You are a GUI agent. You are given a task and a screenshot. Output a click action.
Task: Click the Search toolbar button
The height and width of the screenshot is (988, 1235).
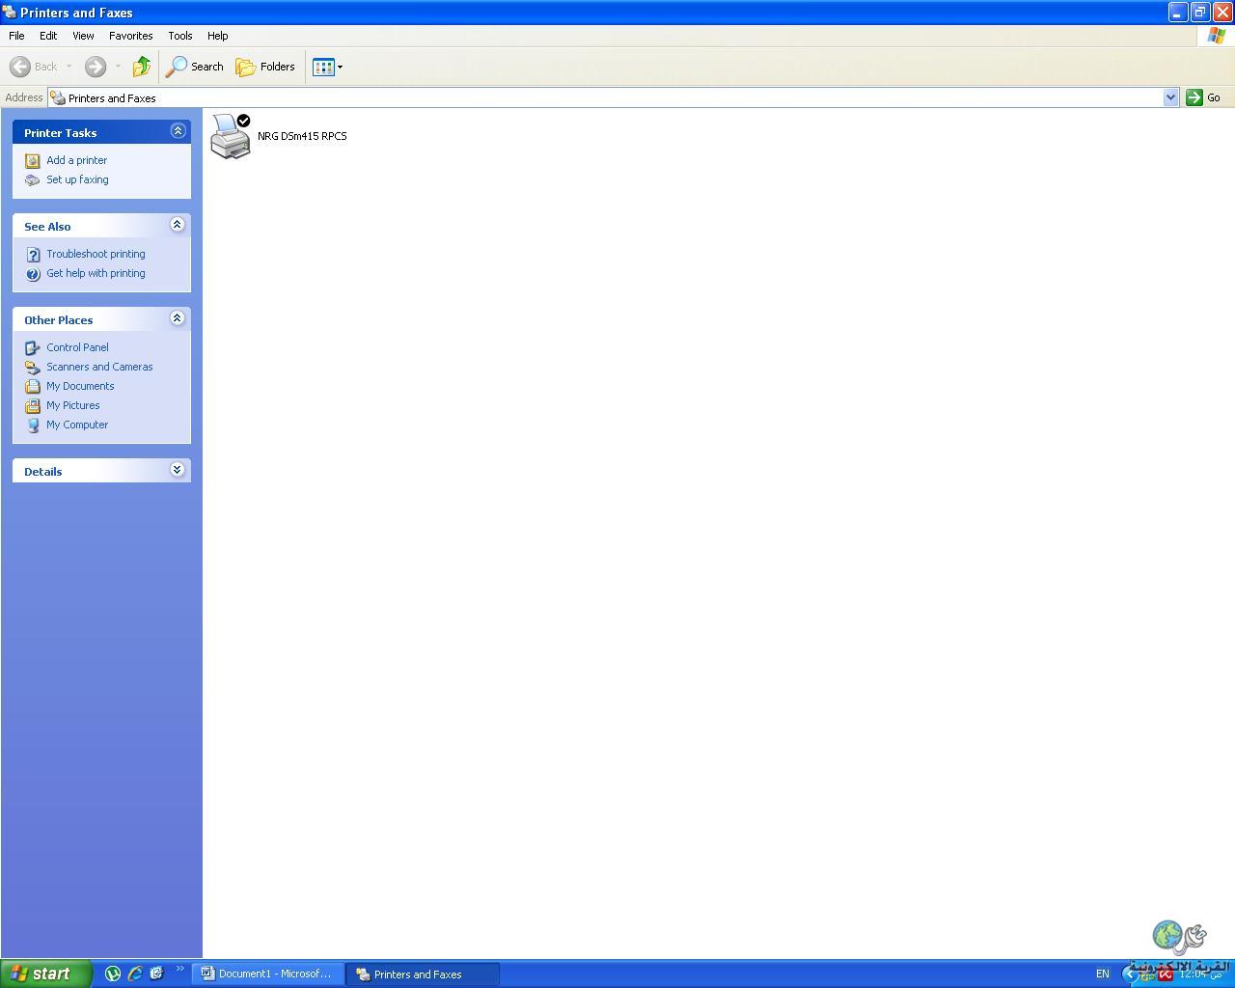(x=195, y=67)
